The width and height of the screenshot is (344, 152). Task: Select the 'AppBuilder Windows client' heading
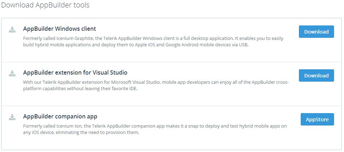pyautogui.click(x=59, y=29)
